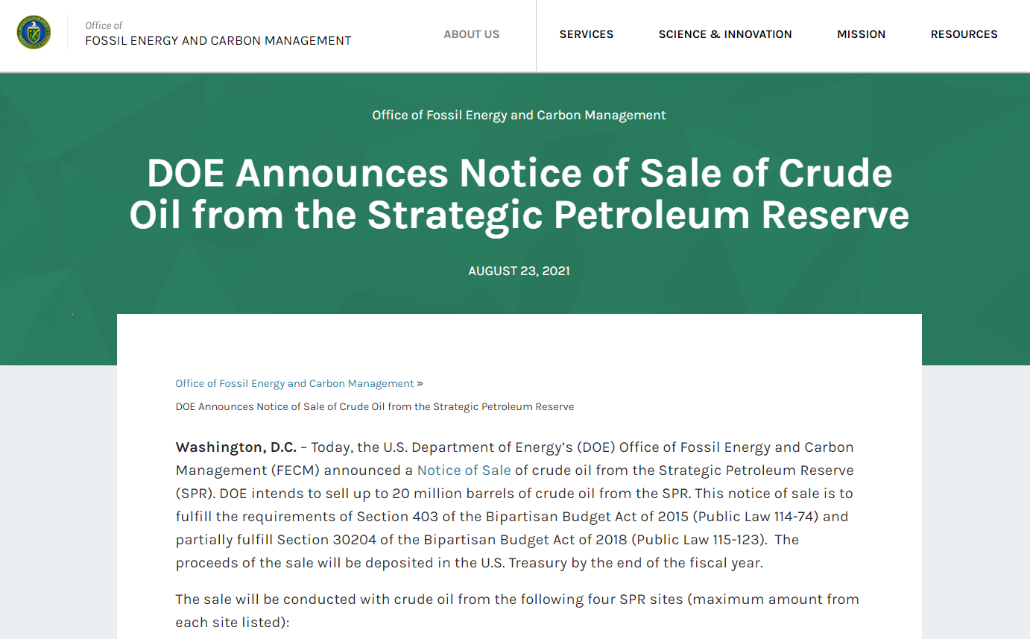Image resolution: width=1030 pixels, height=639 pixels.
Task: Click the Department of Energy seal logo
Action: click(34, 34)
